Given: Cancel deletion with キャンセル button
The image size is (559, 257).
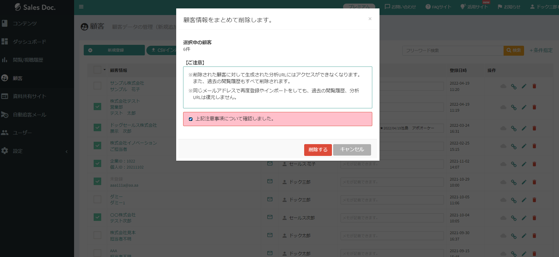Looking at the screenshot, I should pyautogui.click(x=352, y=150).
